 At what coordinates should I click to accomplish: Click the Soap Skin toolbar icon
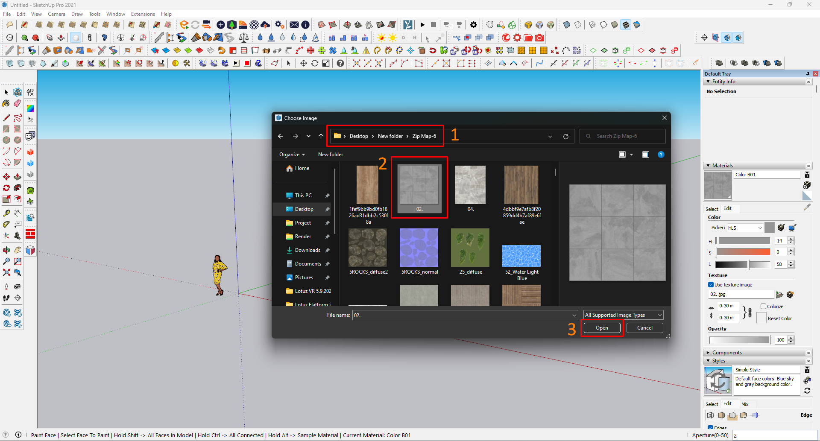[203, 63]
